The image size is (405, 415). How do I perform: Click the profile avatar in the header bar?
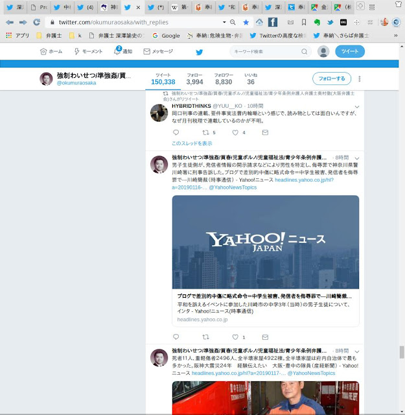(46, 79)
